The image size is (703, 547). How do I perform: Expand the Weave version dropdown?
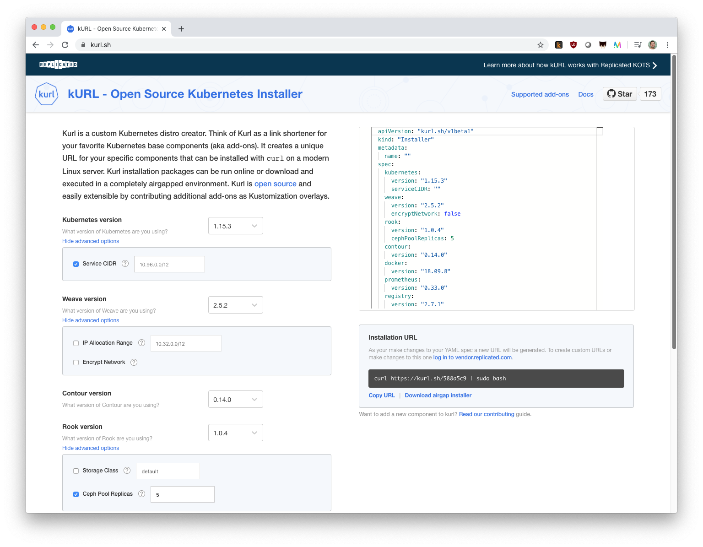[235, 305]
